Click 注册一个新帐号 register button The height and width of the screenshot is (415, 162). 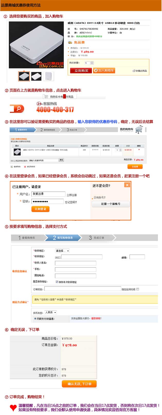111,204
